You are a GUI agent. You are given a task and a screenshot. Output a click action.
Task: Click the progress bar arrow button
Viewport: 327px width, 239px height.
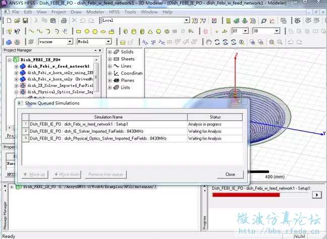(x=317, y=195)
